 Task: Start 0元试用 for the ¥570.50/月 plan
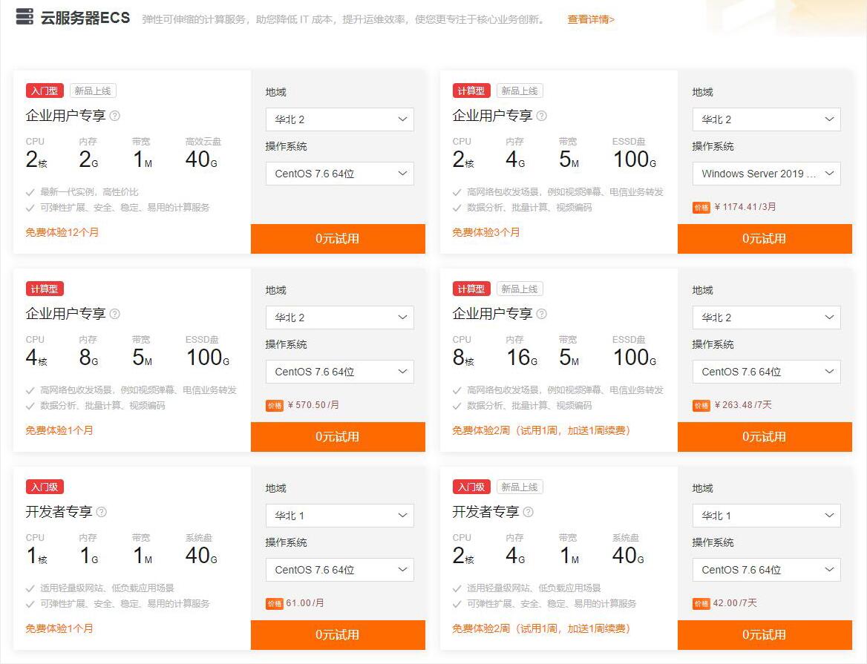(338, 437)
